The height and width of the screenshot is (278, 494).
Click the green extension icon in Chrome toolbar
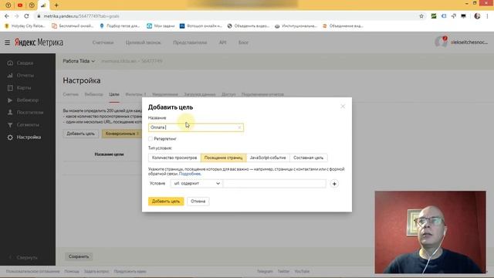tap(434, 16)
